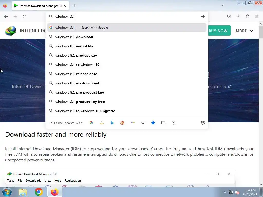
Task: Click the network tray icon
Action: click(231, 192)
